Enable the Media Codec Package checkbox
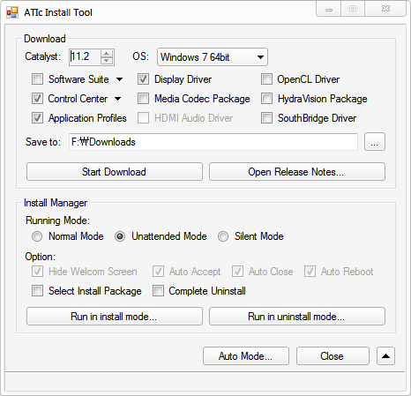Screen dimensions: 411x396 tap(143, 99)
